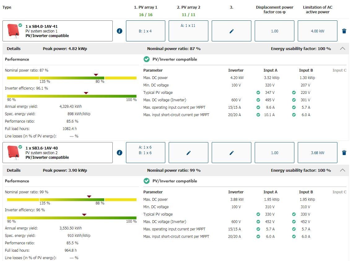Edit input 3 of SB3.6-1AV-40 inverter
Screen dimensions: 351x261
(231, 153)
